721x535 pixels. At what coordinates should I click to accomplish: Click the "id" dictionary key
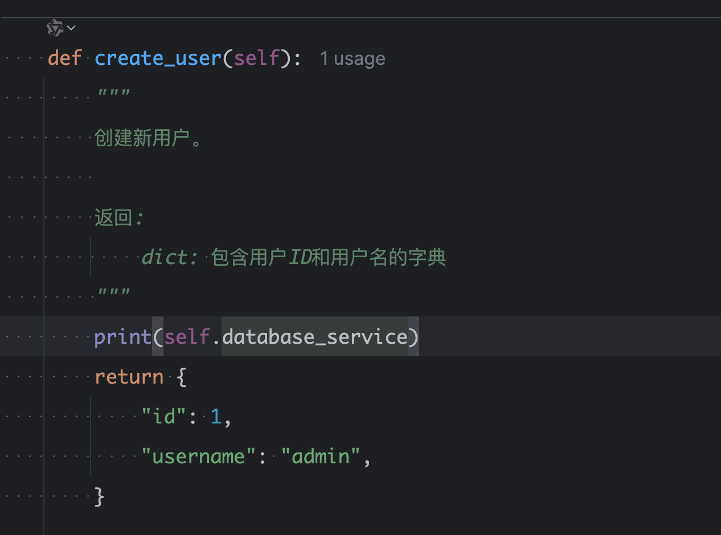[162, 416]
